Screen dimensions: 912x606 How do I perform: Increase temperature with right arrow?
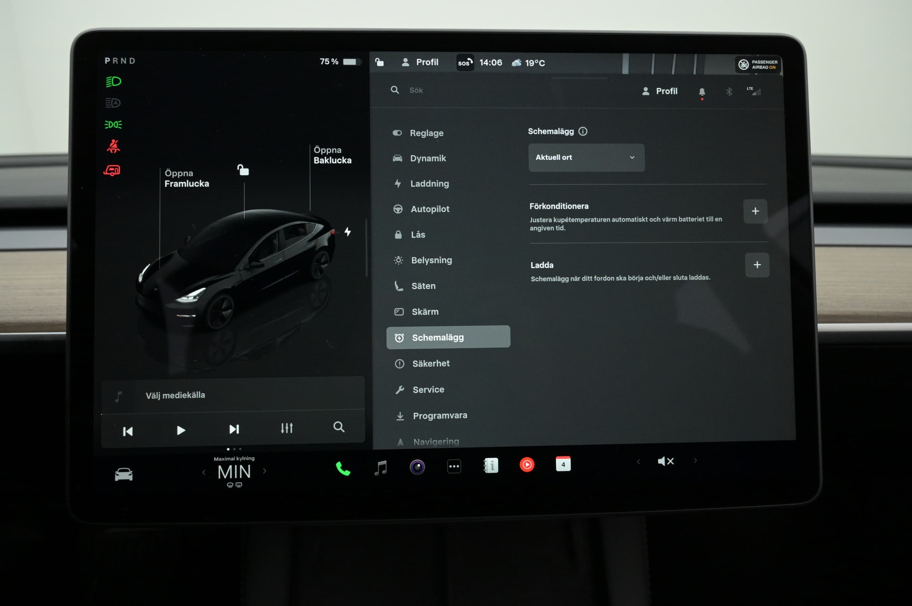pyautogui.click(x=264, y=471)
